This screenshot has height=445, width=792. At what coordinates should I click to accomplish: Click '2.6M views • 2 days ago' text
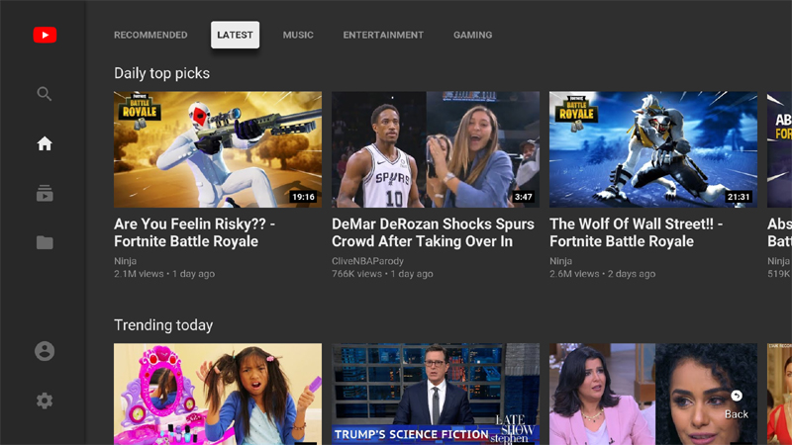point(603,274)
